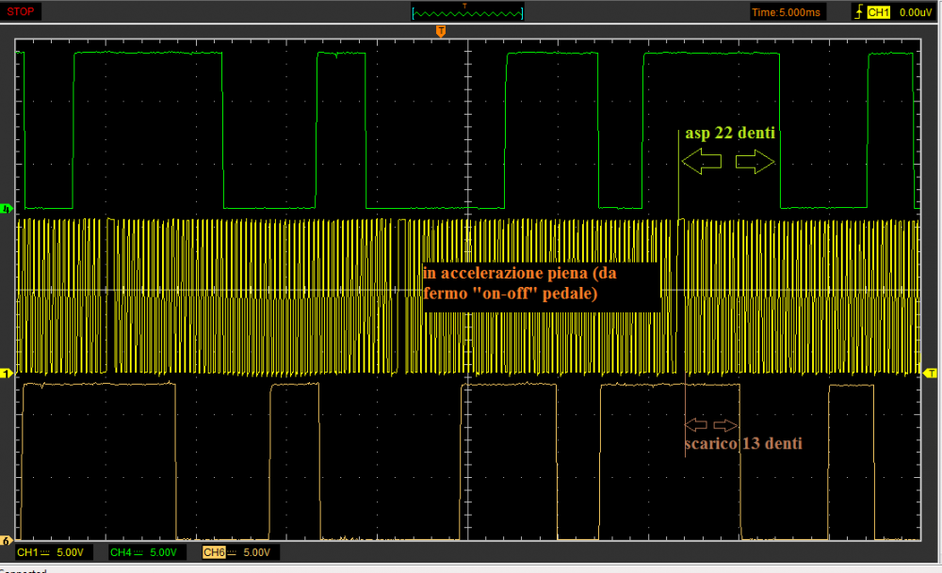Click the right green arrow under asp 22 denti
This screenshot has height=573, width=942.
pos(755,163)
